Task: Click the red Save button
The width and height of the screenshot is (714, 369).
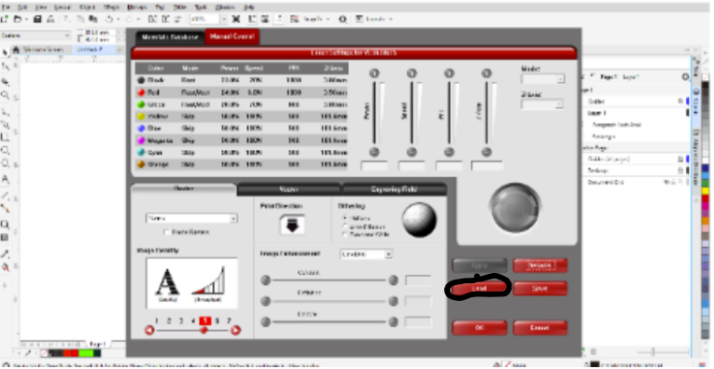Action: tap(540, 288)
